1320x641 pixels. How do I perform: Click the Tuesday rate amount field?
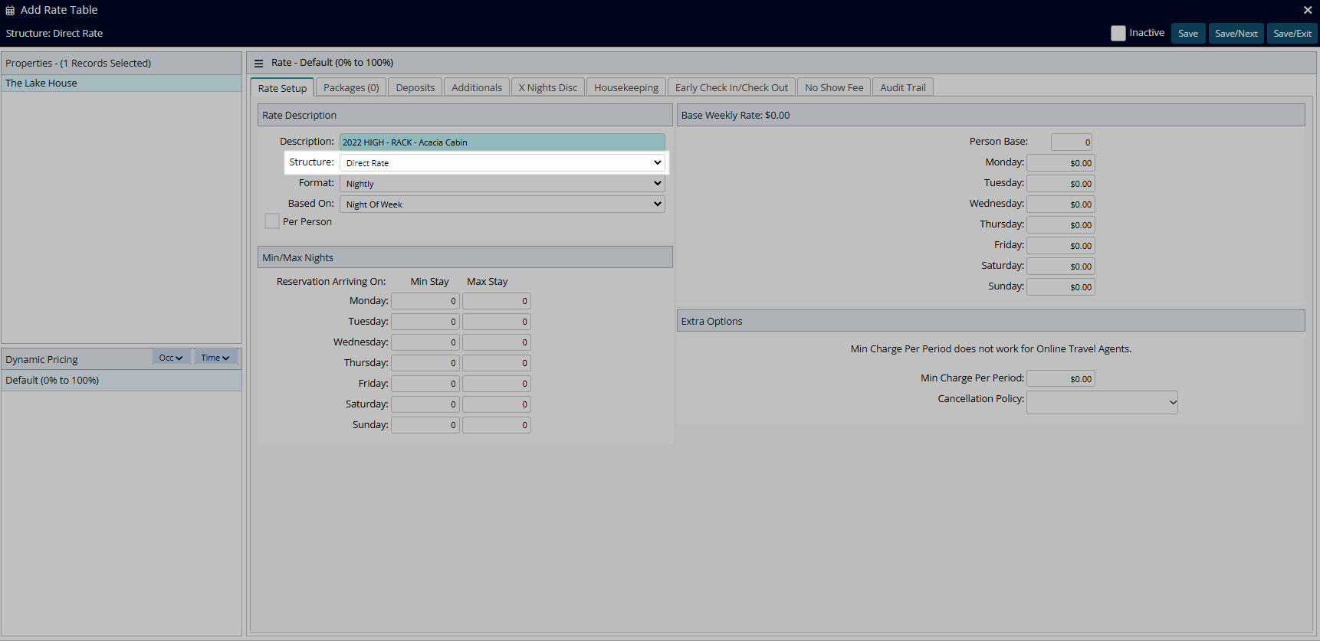point(1061,183)
